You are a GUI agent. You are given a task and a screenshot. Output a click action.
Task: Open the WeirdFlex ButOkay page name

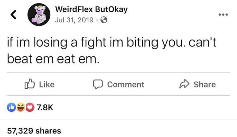click(91, 9)
